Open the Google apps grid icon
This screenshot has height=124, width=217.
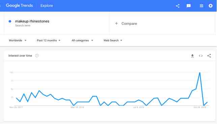(x=201, y=6)
